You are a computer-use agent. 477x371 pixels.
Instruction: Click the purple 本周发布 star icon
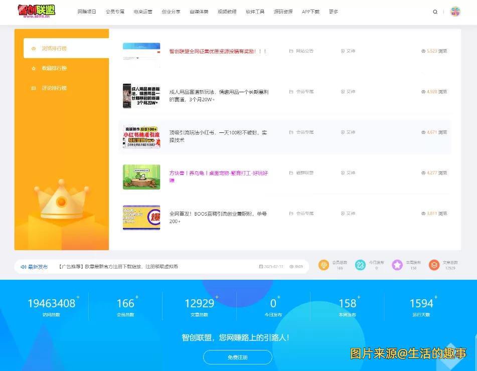coord(397,265)
